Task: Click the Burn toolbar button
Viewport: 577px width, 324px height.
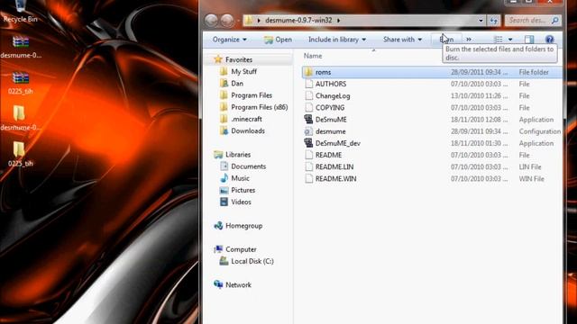Action: point(446,40)
